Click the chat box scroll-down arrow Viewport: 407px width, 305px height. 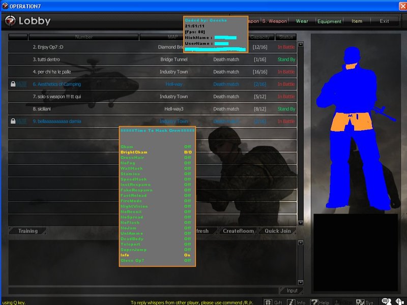click(301, 283)
